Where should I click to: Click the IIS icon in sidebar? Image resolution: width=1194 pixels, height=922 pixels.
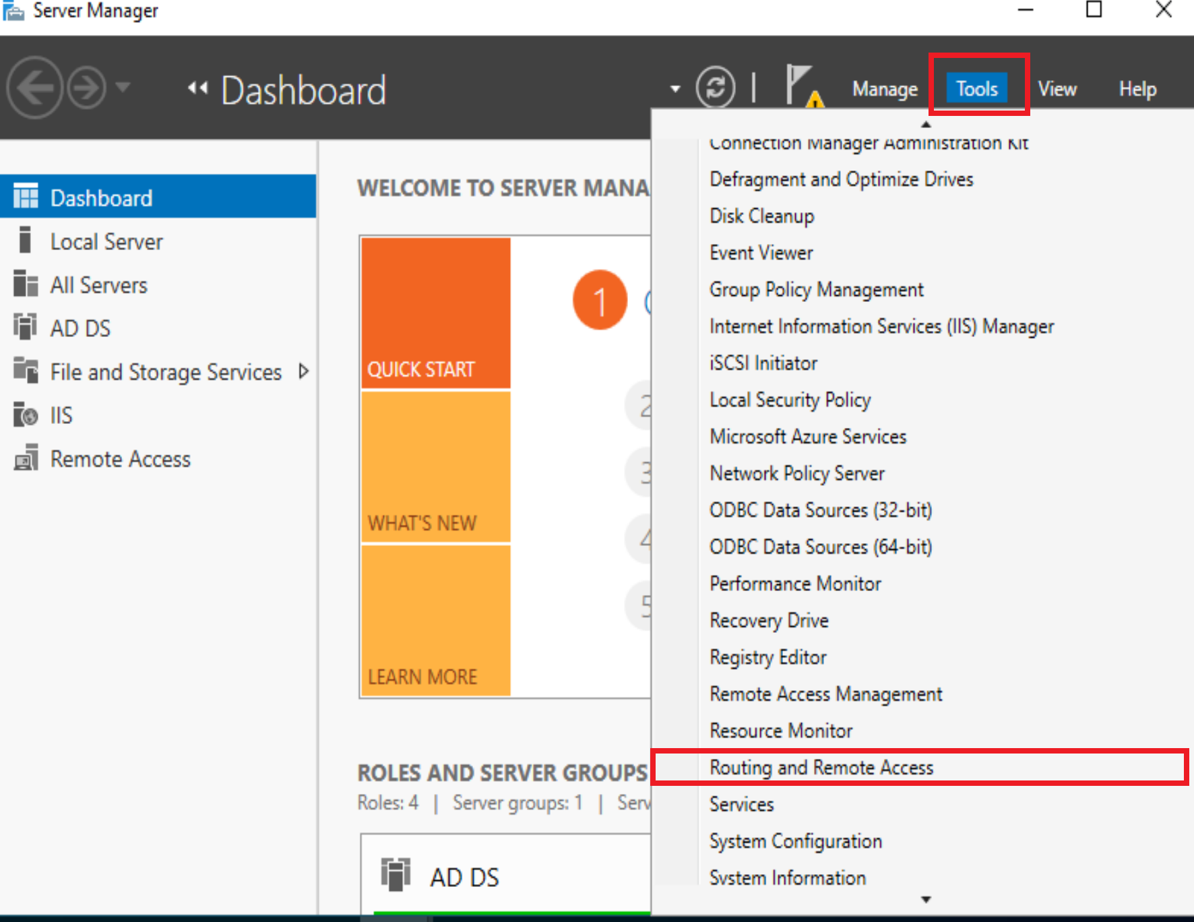point(26,414)
